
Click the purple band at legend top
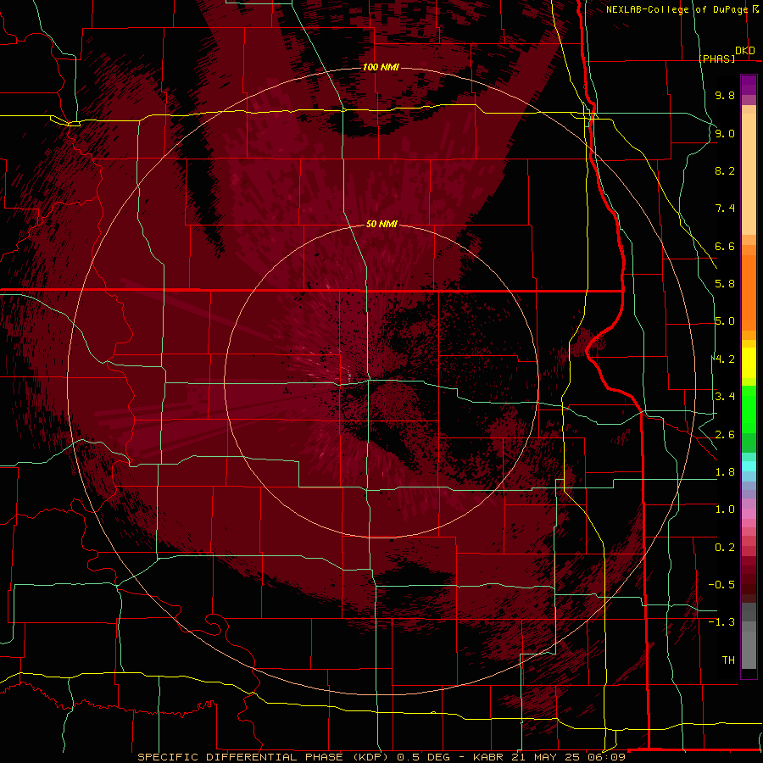point(749,85)
